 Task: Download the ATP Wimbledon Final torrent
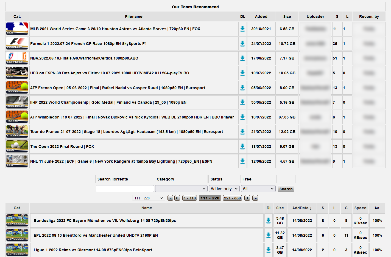click(x=242, y=117)
